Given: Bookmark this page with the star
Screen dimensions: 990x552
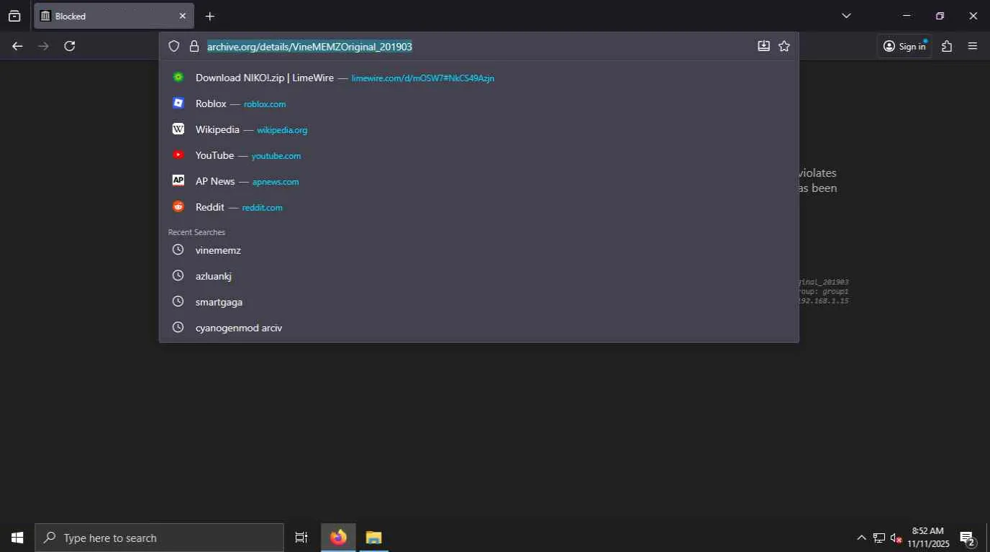Looking at the screenshot, I should (784, 46).
